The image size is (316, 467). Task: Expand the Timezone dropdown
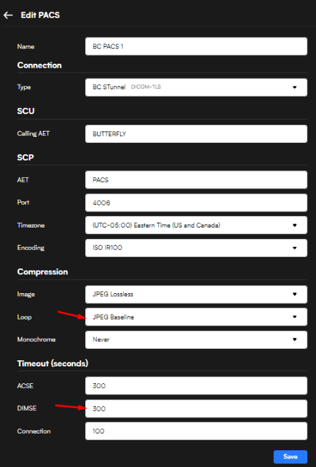coord(196,225)
